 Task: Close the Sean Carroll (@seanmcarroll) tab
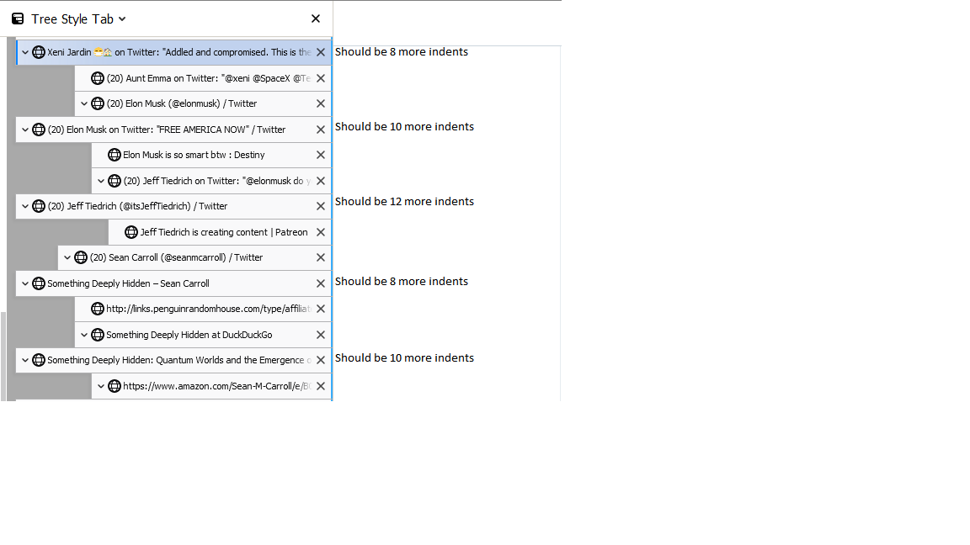(321, 257)
